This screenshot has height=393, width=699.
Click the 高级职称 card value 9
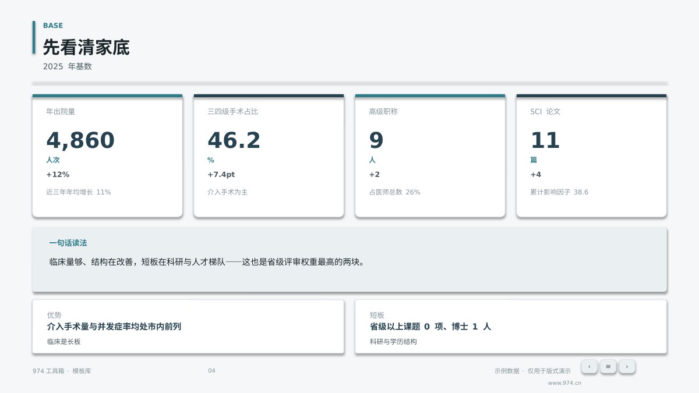(376, 140)
